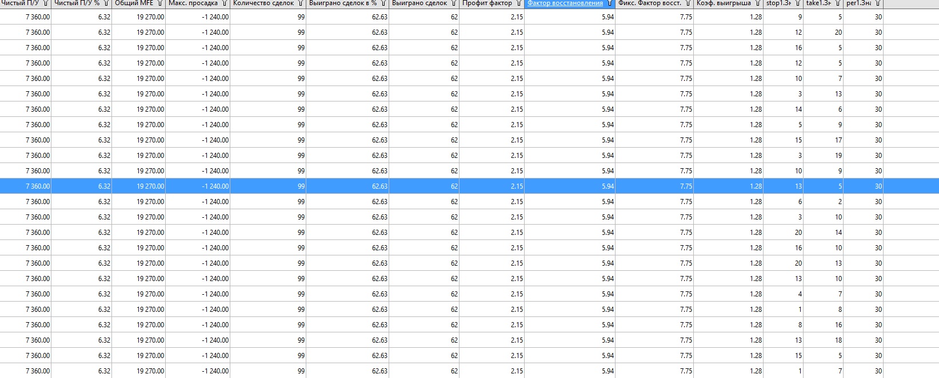The width and height of the screenshot is (939, 378).
Task: Click the Фикс. Фактор восст. header
Action: (x=650, y=3)
